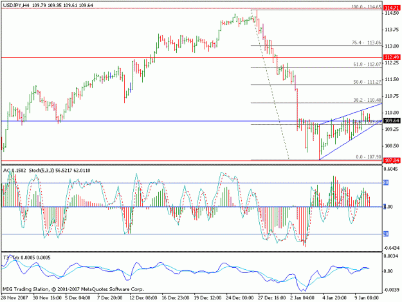Click the -0.6434 oscillator scale value

point(392,248)
